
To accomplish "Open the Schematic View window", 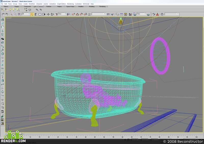I will [x=125, y=14].
